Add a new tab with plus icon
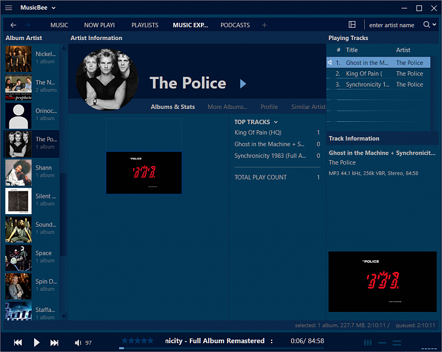The image size is (442, 352). point(264,25)
